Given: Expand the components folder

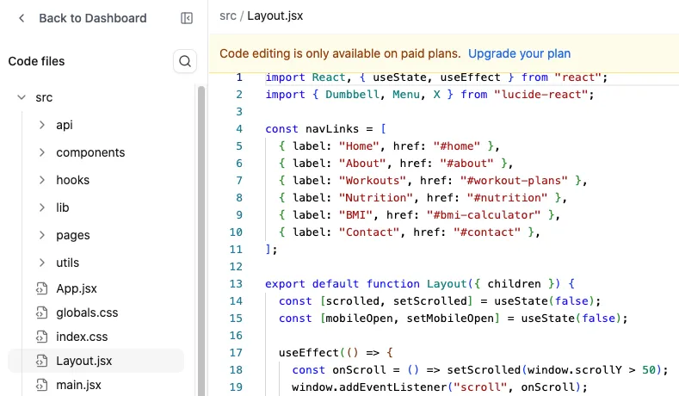Looking at the screenshot, I should [42, 152].
